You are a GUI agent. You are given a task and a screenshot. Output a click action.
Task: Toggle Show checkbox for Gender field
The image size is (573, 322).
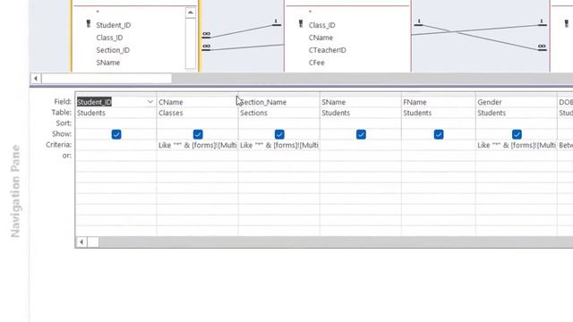point(517,134)
